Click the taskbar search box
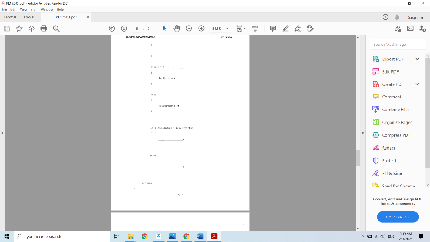The image size is (430, 242). (62, 236)
